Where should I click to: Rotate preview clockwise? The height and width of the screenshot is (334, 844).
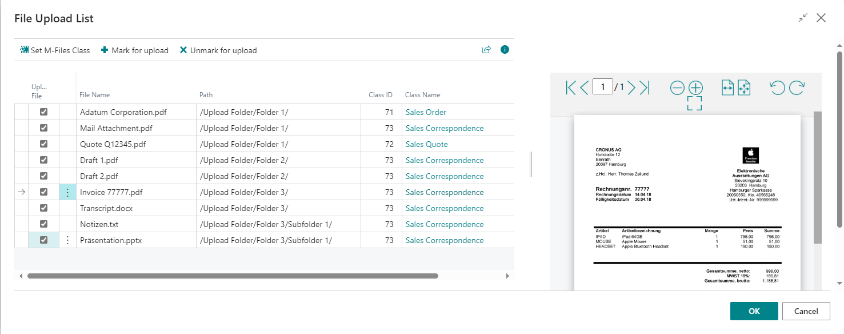point(797,88)
